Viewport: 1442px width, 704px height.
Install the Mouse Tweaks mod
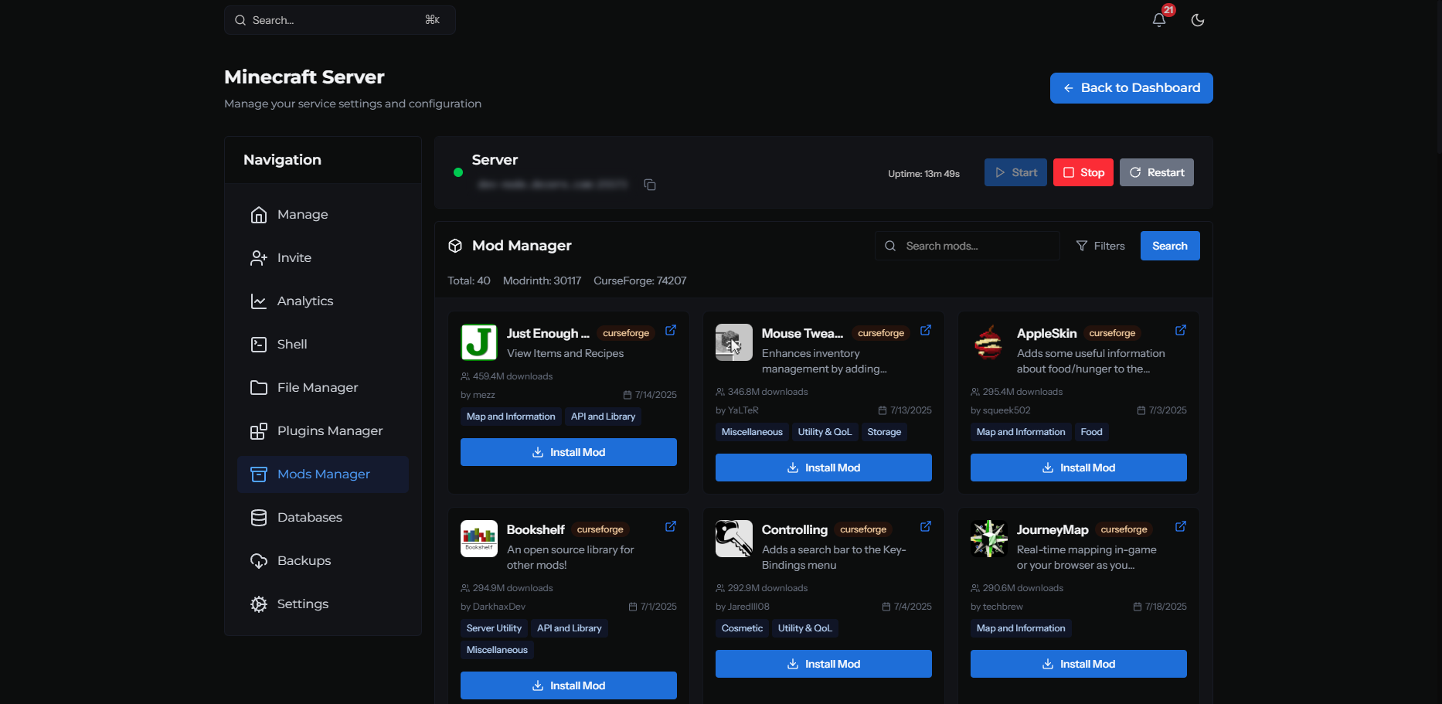824,468
